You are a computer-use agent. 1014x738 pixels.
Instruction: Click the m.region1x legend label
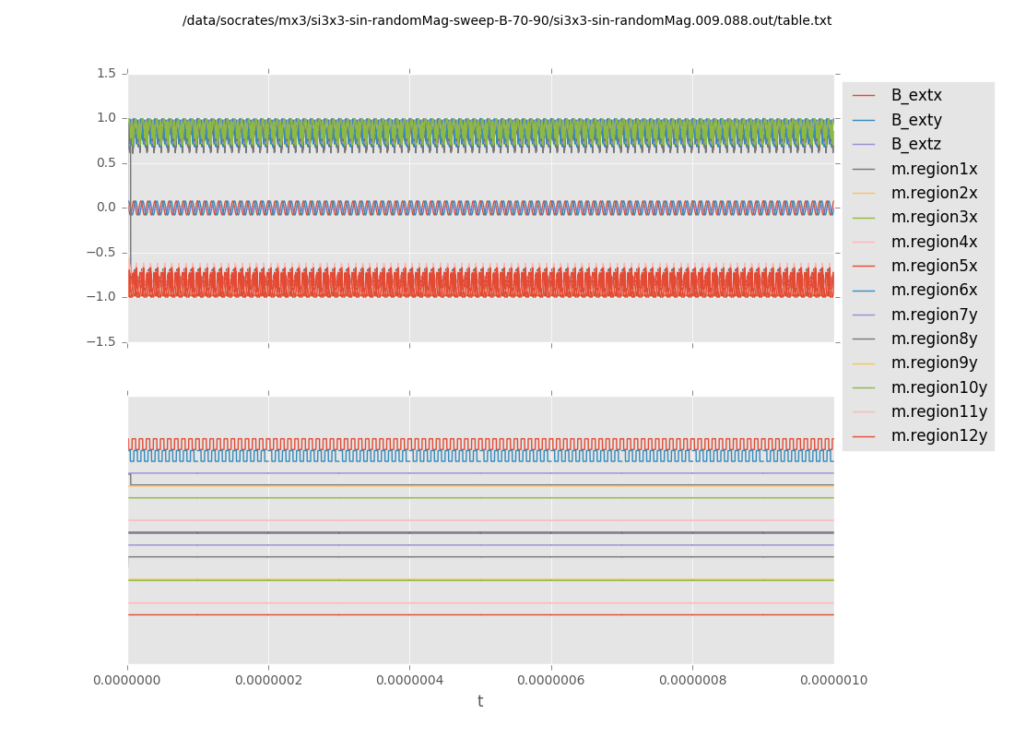934,169
